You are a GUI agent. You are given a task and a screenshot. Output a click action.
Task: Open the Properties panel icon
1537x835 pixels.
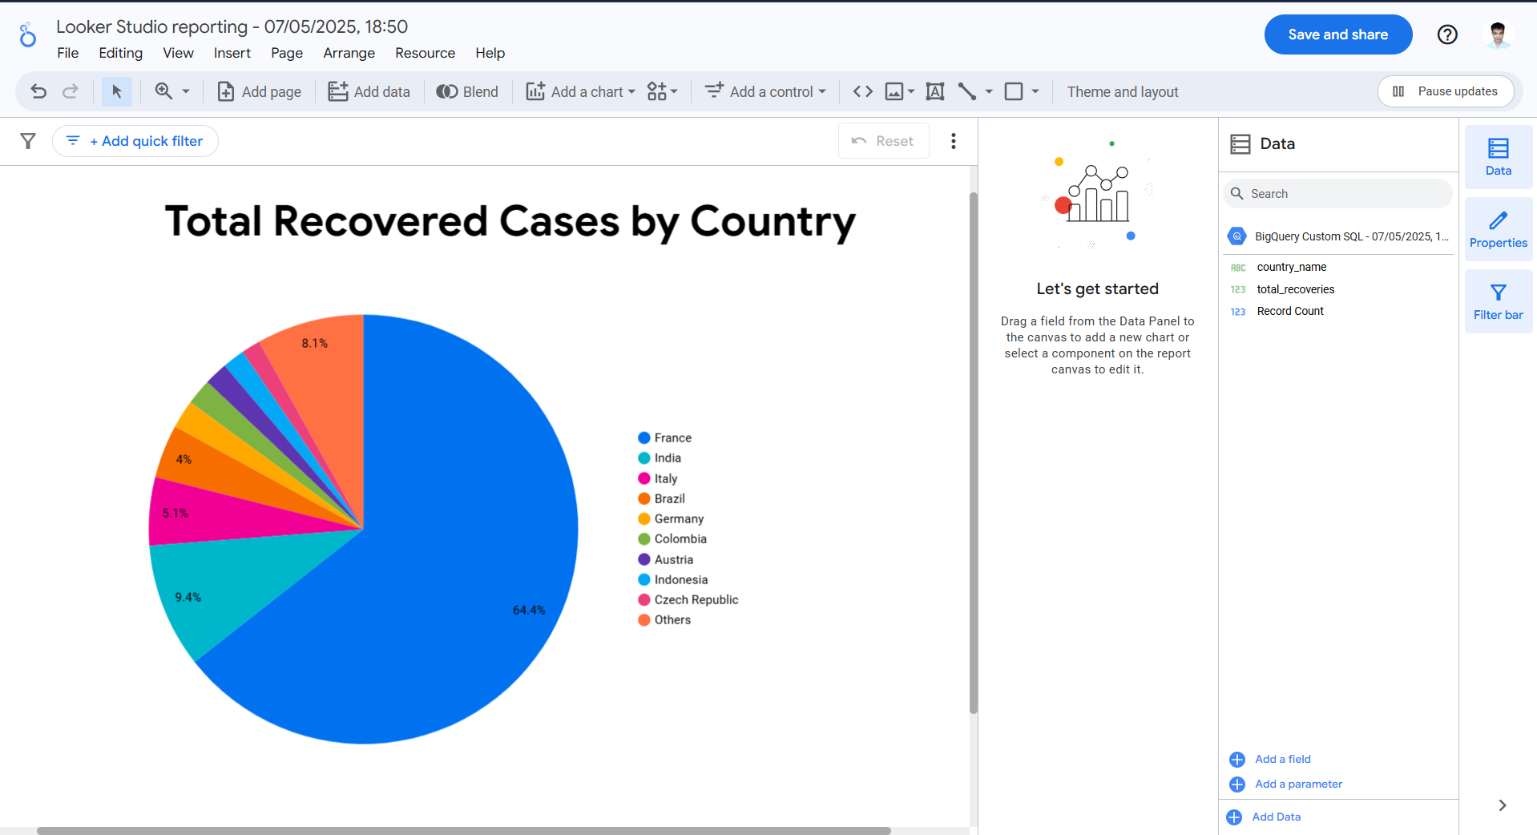[x=1497, y=229]
